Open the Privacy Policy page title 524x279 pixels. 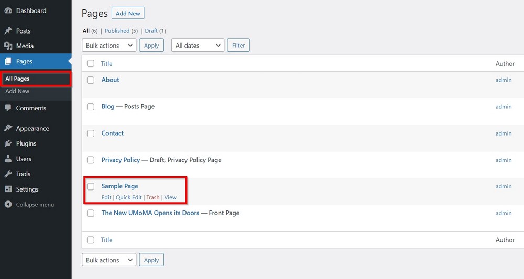pyautogui.click(x=121, y=160)
